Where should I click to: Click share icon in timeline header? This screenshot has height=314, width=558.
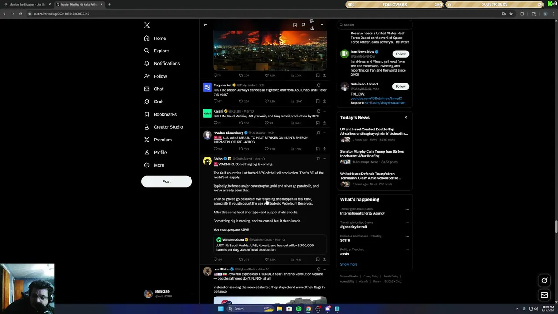[312, 28]
